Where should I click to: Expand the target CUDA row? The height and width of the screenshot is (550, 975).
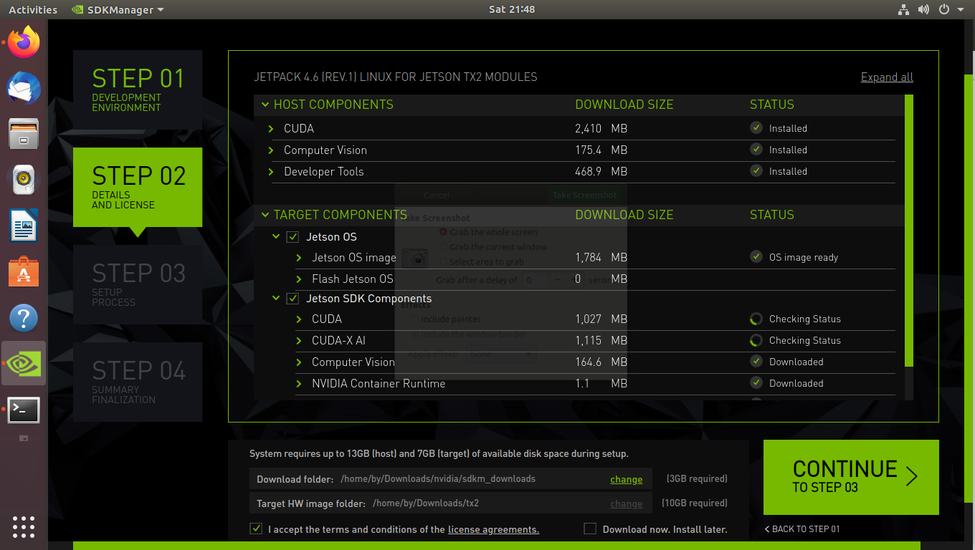[x=300, y=319]
